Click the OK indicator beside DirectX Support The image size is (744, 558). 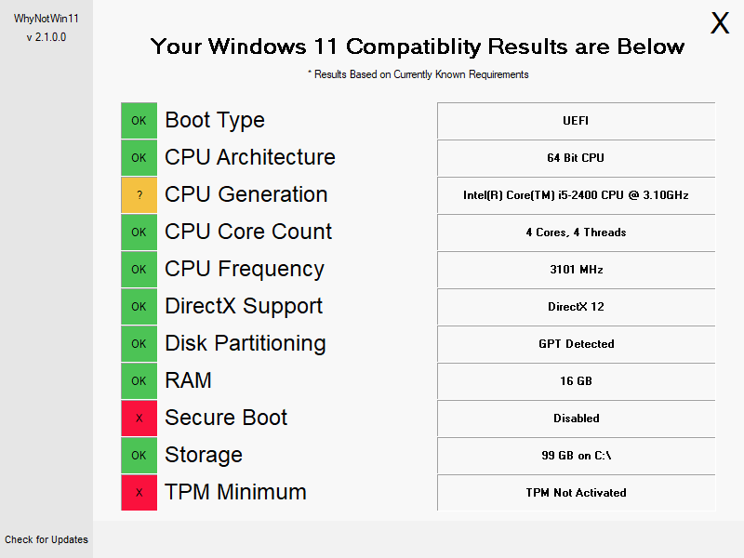coord(139,307)
